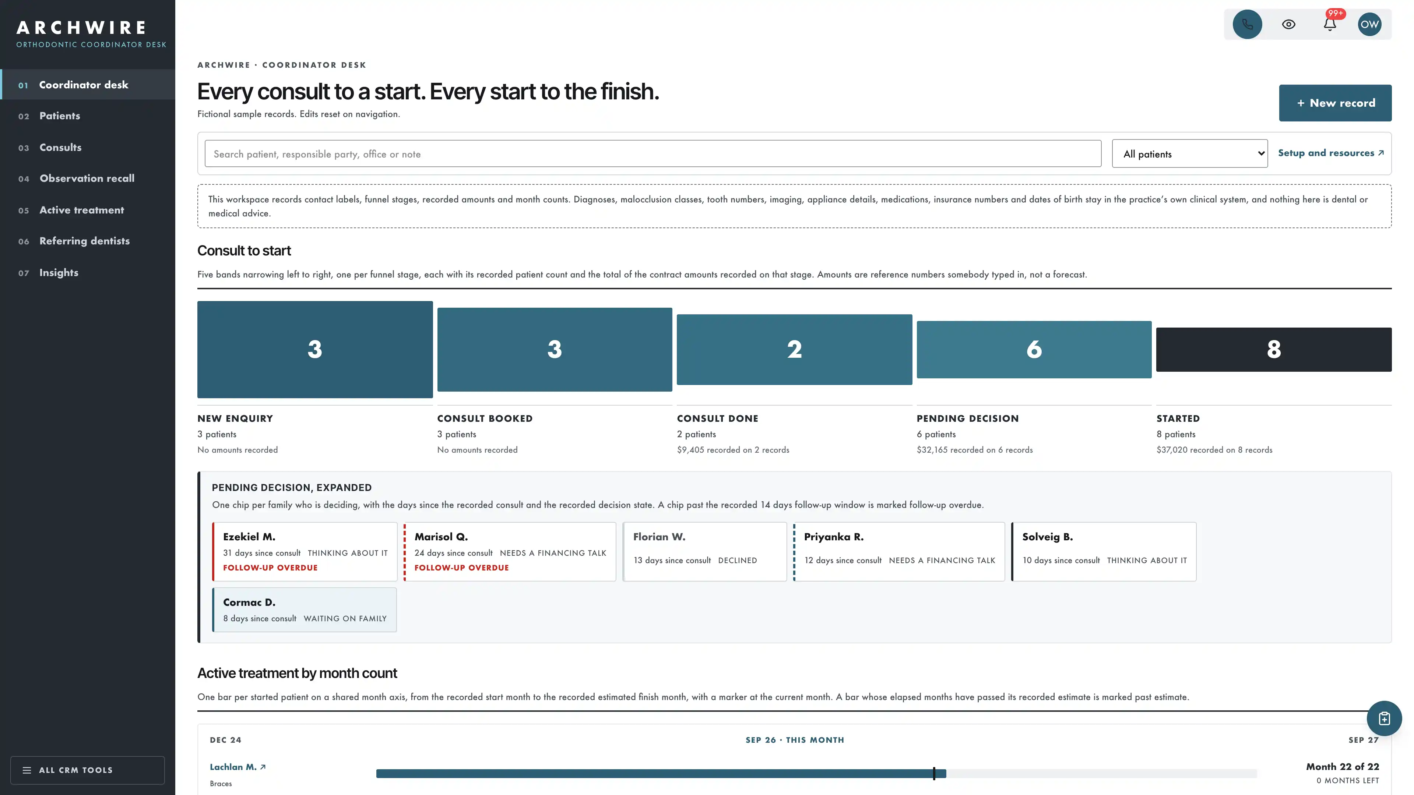Open the Cormac D. pending chip
This screenshot has width=1414, height=795.
tap(305, 609)
